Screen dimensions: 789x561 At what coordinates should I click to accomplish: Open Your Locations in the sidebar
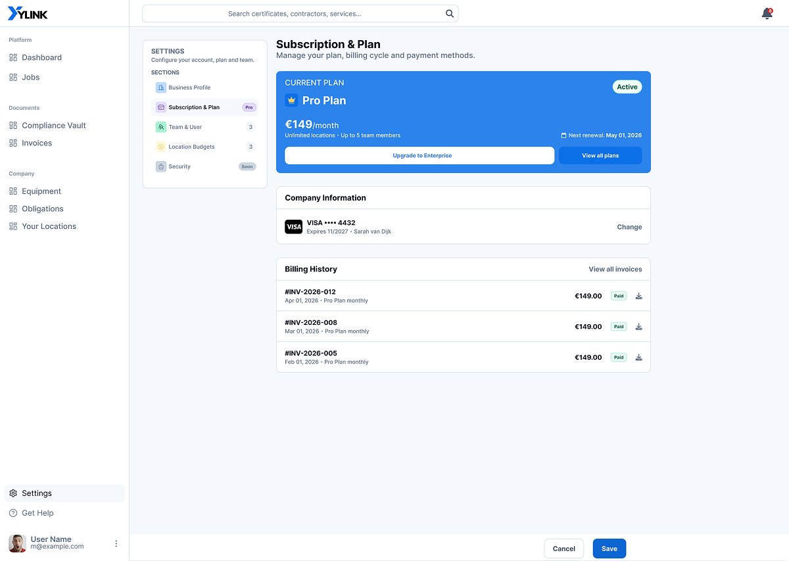(x=64, y=226)
